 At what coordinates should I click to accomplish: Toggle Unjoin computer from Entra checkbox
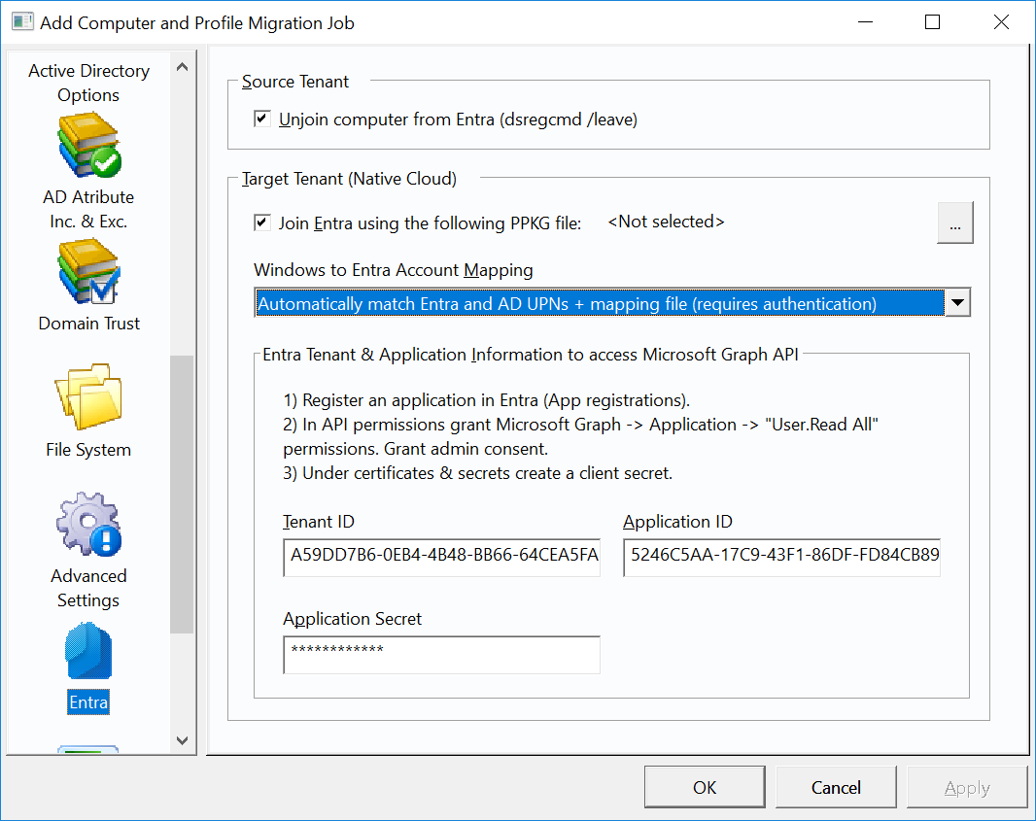click(262, 119)
